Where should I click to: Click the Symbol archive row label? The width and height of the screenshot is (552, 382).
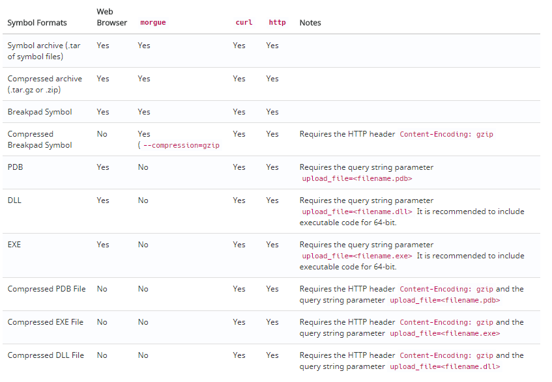(44, 51)
